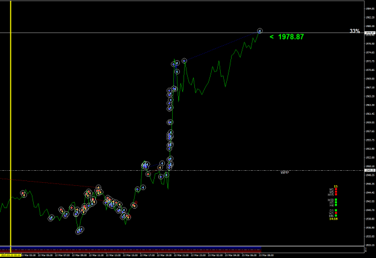Image resolution: width=376 pixels, height=258 pixels.
Task: Click the M30 timeframe green indicator square
Action: pyautogui.click(x=336, y=200)
